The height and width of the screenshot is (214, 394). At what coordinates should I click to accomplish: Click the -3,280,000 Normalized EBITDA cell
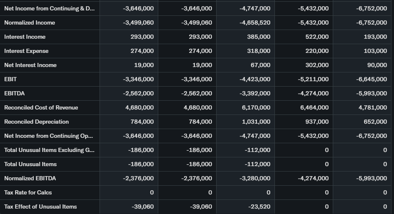pos(255,178)
